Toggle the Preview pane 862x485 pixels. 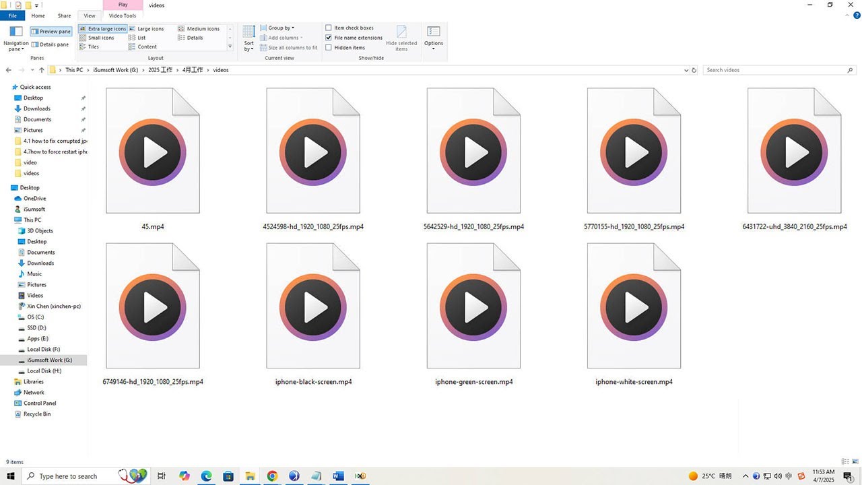click(x=51, y=32)
